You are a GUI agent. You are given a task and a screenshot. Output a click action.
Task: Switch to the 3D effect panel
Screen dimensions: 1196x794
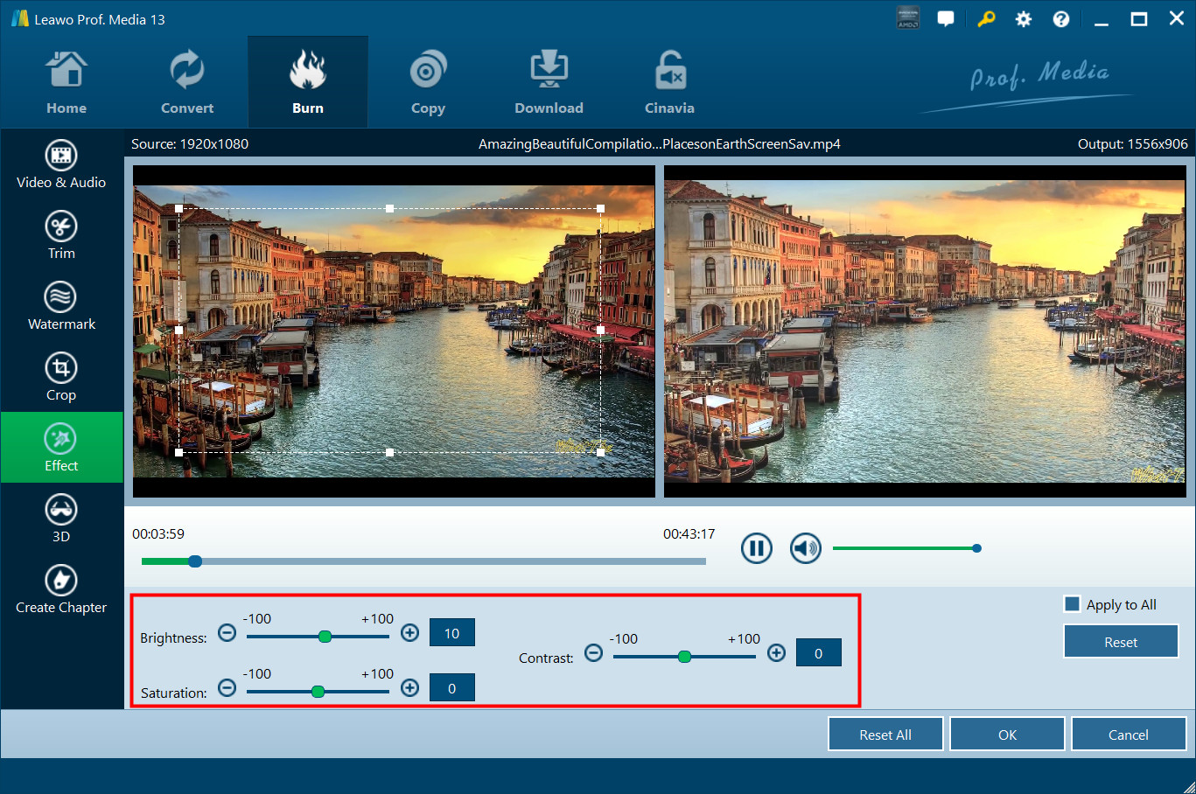click(61, 519)
